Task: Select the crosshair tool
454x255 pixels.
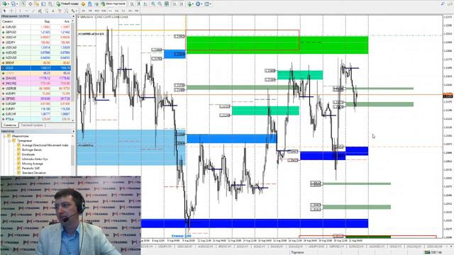Action: 11,11
